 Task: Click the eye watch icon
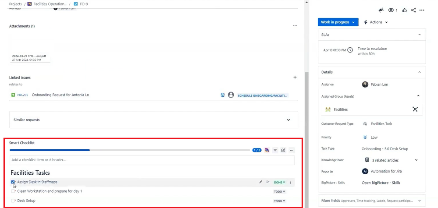(391, 11)
